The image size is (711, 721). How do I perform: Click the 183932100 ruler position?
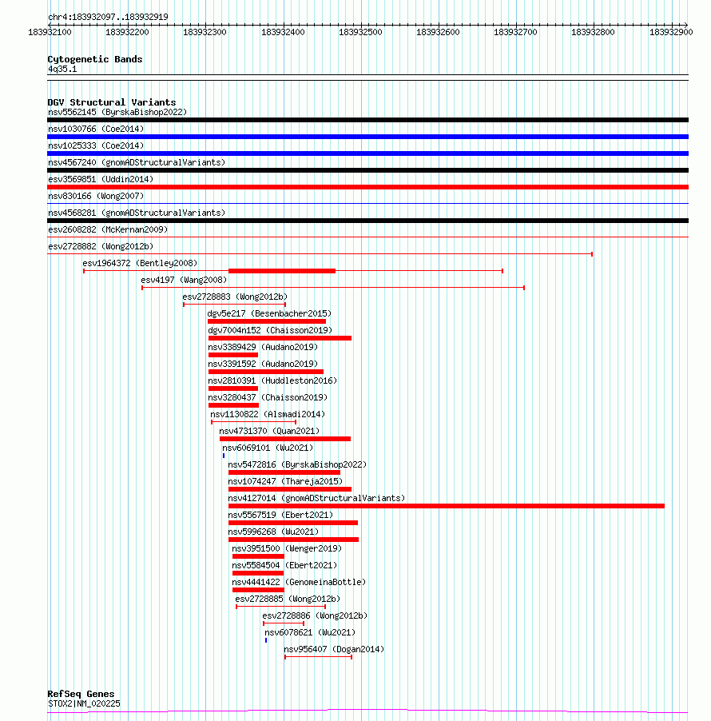tap(50, 32)
